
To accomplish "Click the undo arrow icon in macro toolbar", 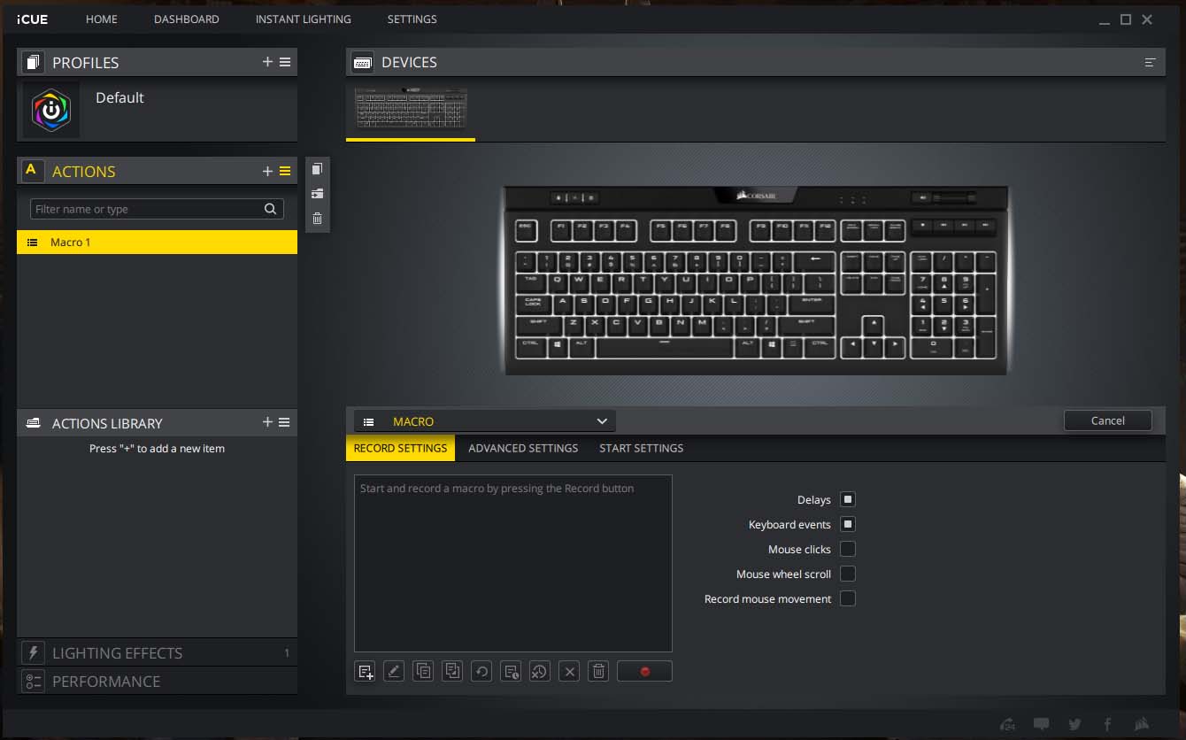I will click(482, 672).
